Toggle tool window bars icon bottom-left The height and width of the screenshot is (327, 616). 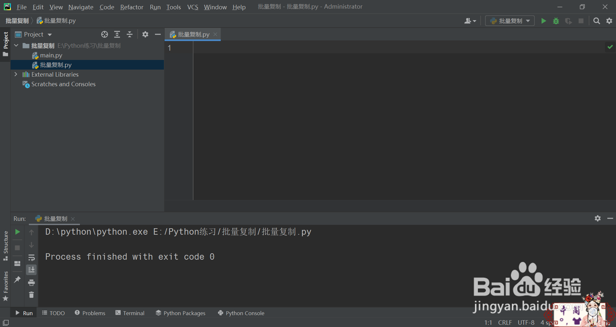coord(5,323)
